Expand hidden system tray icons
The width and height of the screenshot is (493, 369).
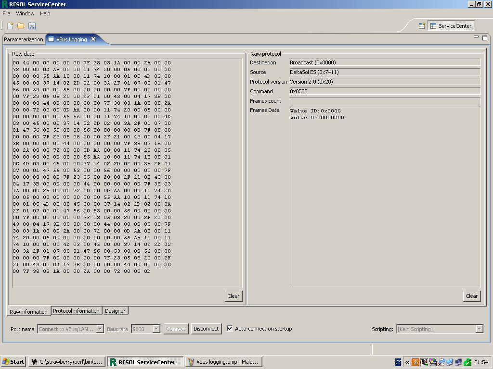(407, 362)
